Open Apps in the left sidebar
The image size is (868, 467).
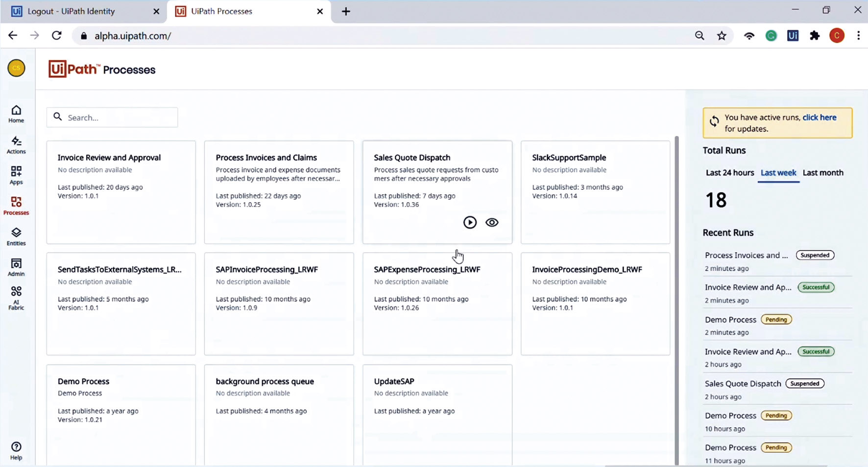pyautogui.click(x=16, y=175)
